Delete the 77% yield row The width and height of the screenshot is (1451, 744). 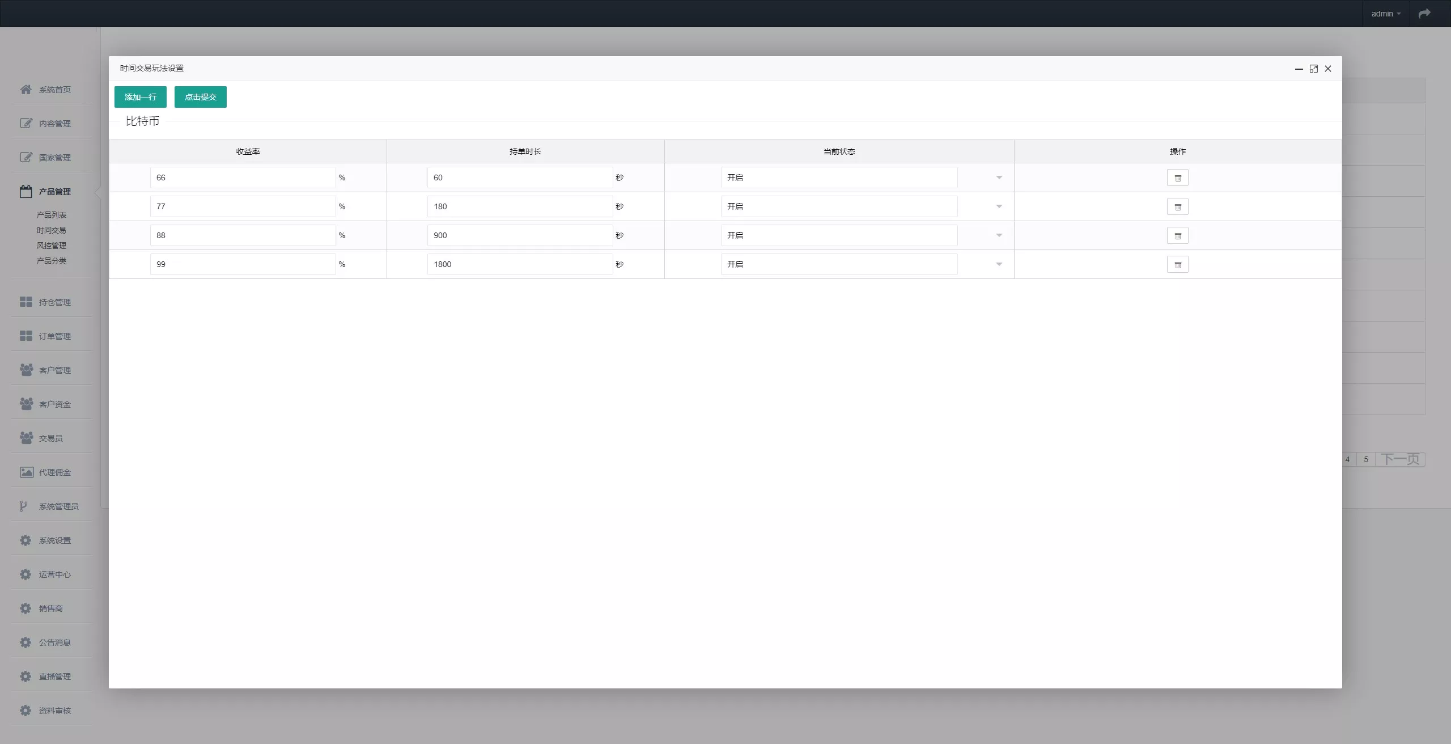click(1177, 206)
